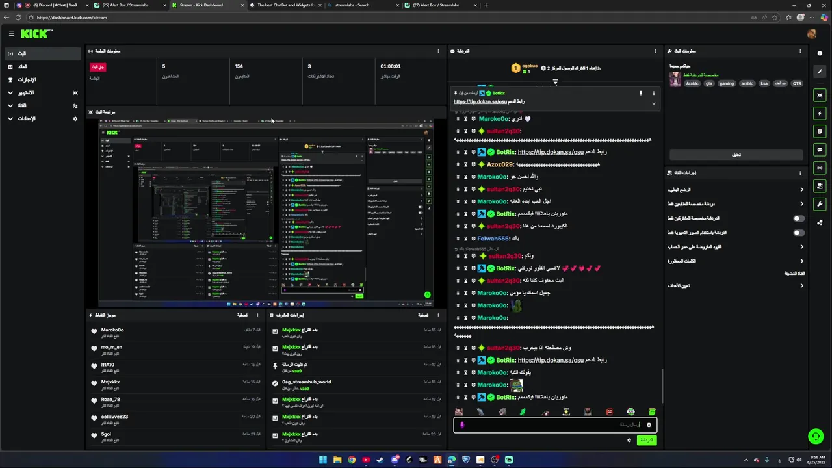Screen dimensions: 832x468
Task: Click the edit button under stream info
Action: pos(736,155)
